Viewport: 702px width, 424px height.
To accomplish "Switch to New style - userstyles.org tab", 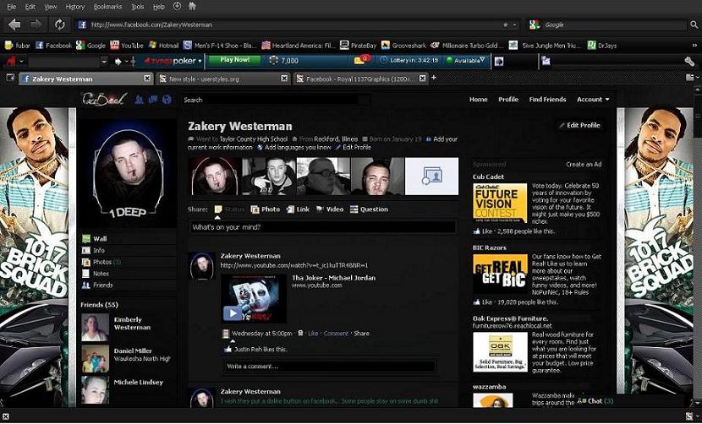I will click(223, 79).
